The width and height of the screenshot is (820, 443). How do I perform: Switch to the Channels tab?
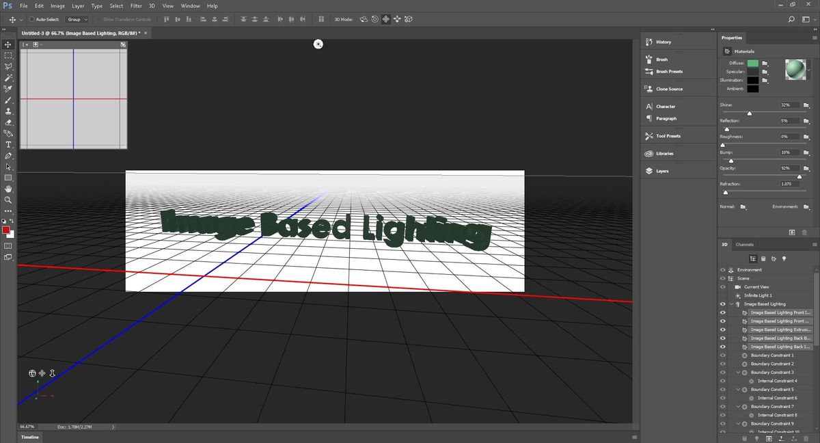point(745,244)
